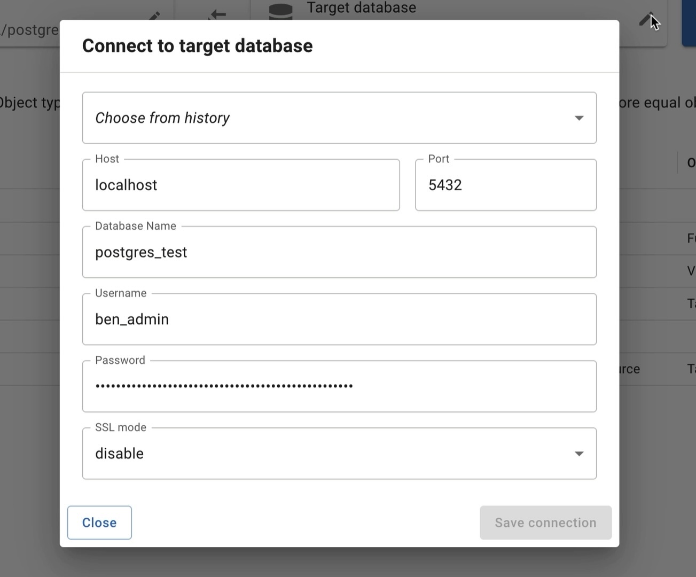Image resolution: width=696 pixels, height=577 pixels.
Task: Select the 'disable' value in SSL mode
Action: 120,454
